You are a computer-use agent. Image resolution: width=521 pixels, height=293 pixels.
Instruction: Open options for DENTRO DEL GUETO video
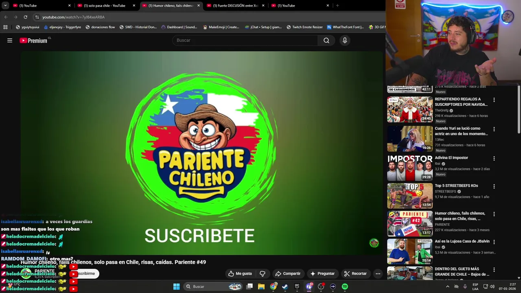[x=494, y=269]
